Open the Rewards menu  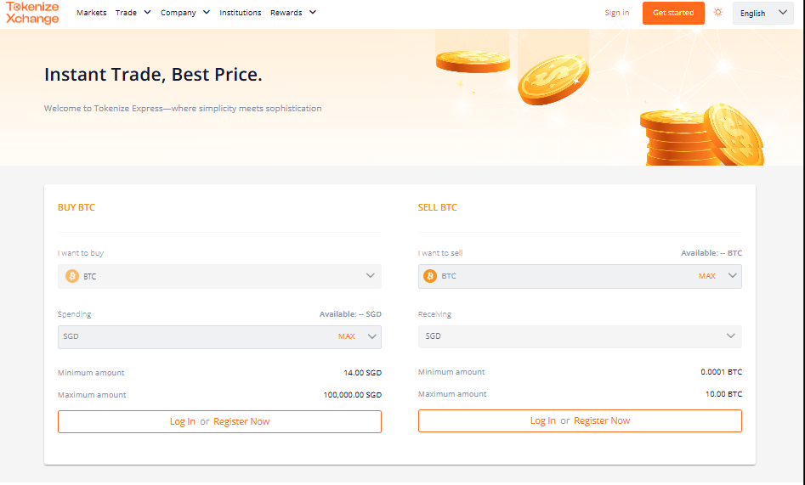pyautogui.click(x=286, y=13)
